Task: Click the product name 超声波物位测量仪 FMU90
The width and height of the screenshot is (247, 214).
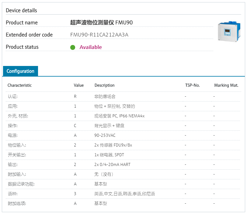Action: pyautogui.click(x=102, y=22)
